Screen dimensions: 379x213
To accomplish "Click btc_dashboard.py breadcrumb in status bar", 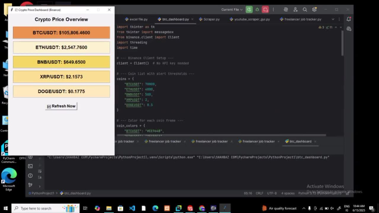I will pyautogui.click(x=75, y=193).
